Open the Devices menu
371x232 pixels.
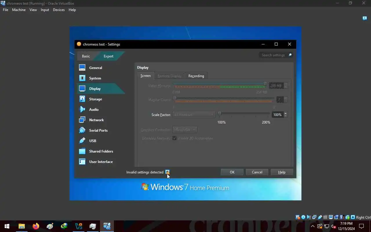click(59, 10)
